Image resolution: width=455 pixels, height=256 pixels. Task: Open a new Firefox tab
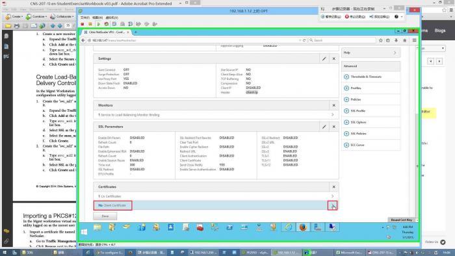click(x=136, y=32)
